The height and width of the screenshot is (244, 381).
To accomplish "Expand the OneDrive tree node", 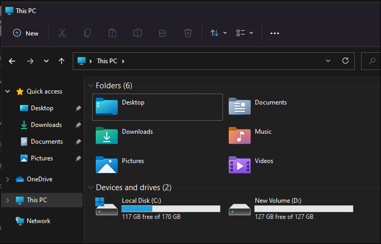I will tap(7, 179).
